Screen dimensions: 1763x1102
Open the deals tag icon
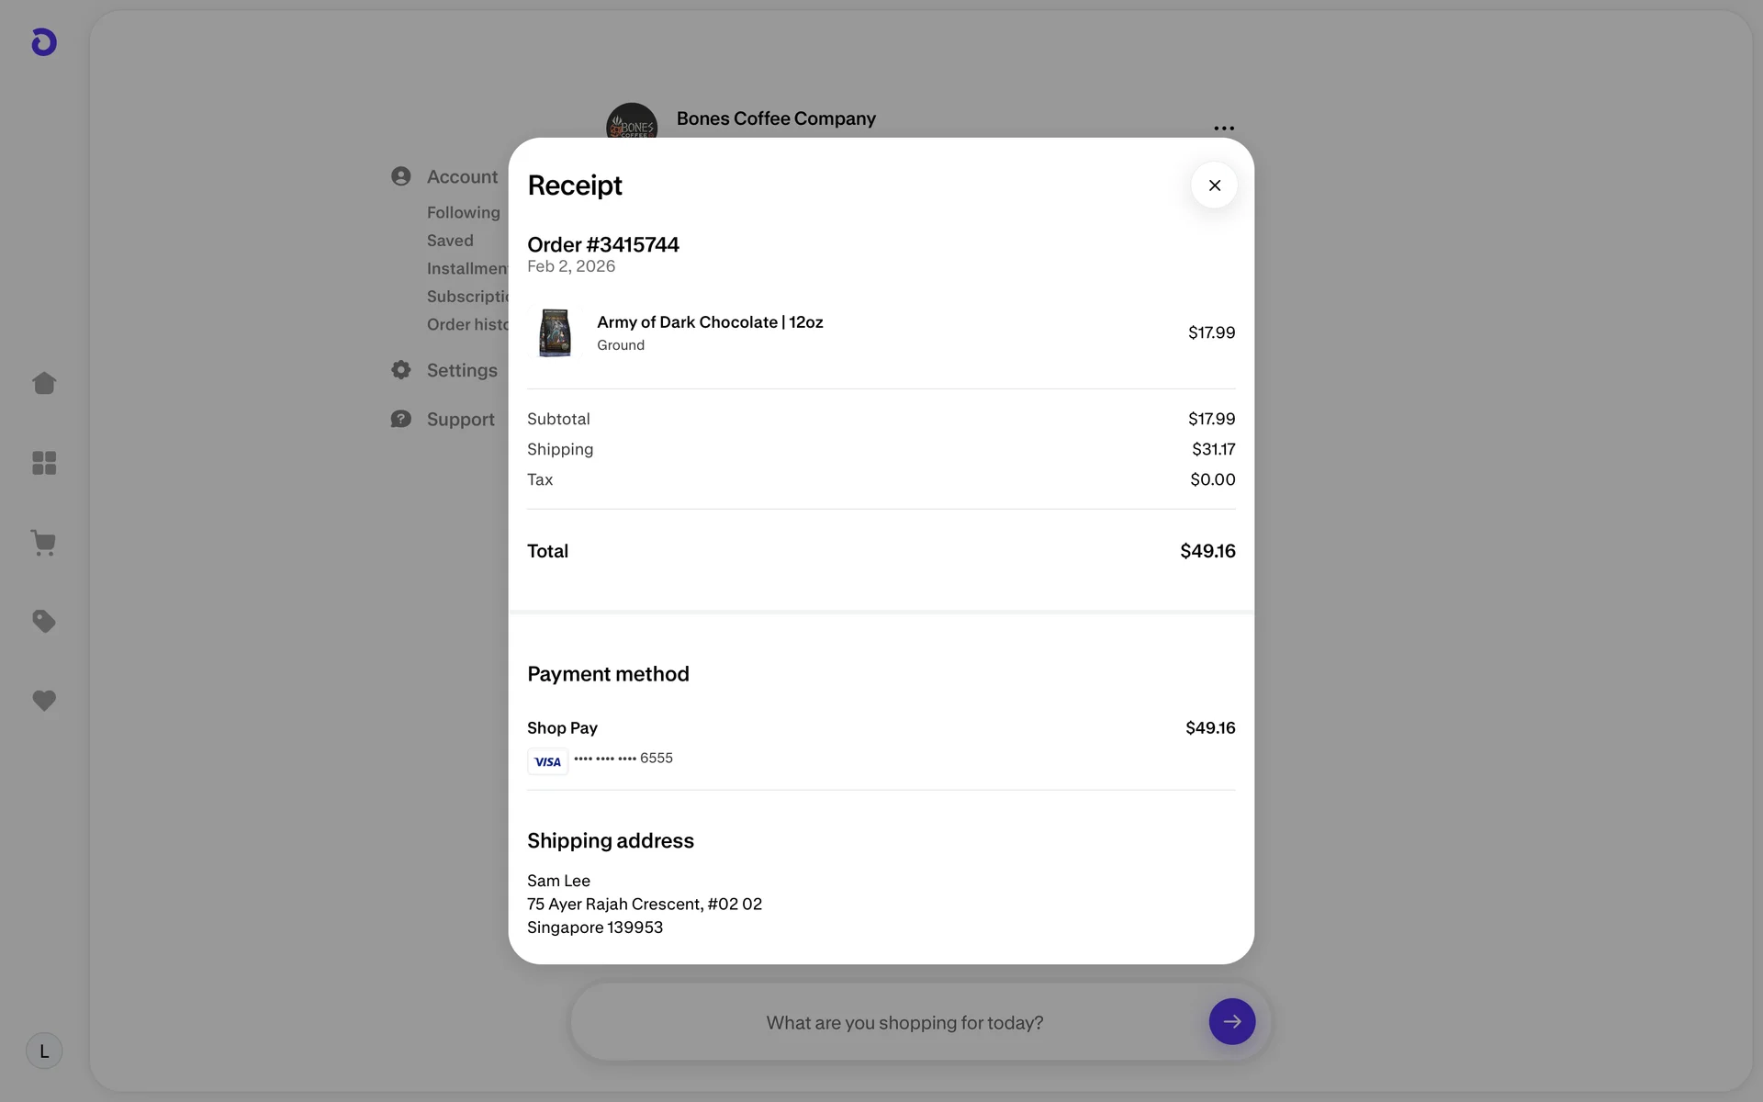pos(44,622)
